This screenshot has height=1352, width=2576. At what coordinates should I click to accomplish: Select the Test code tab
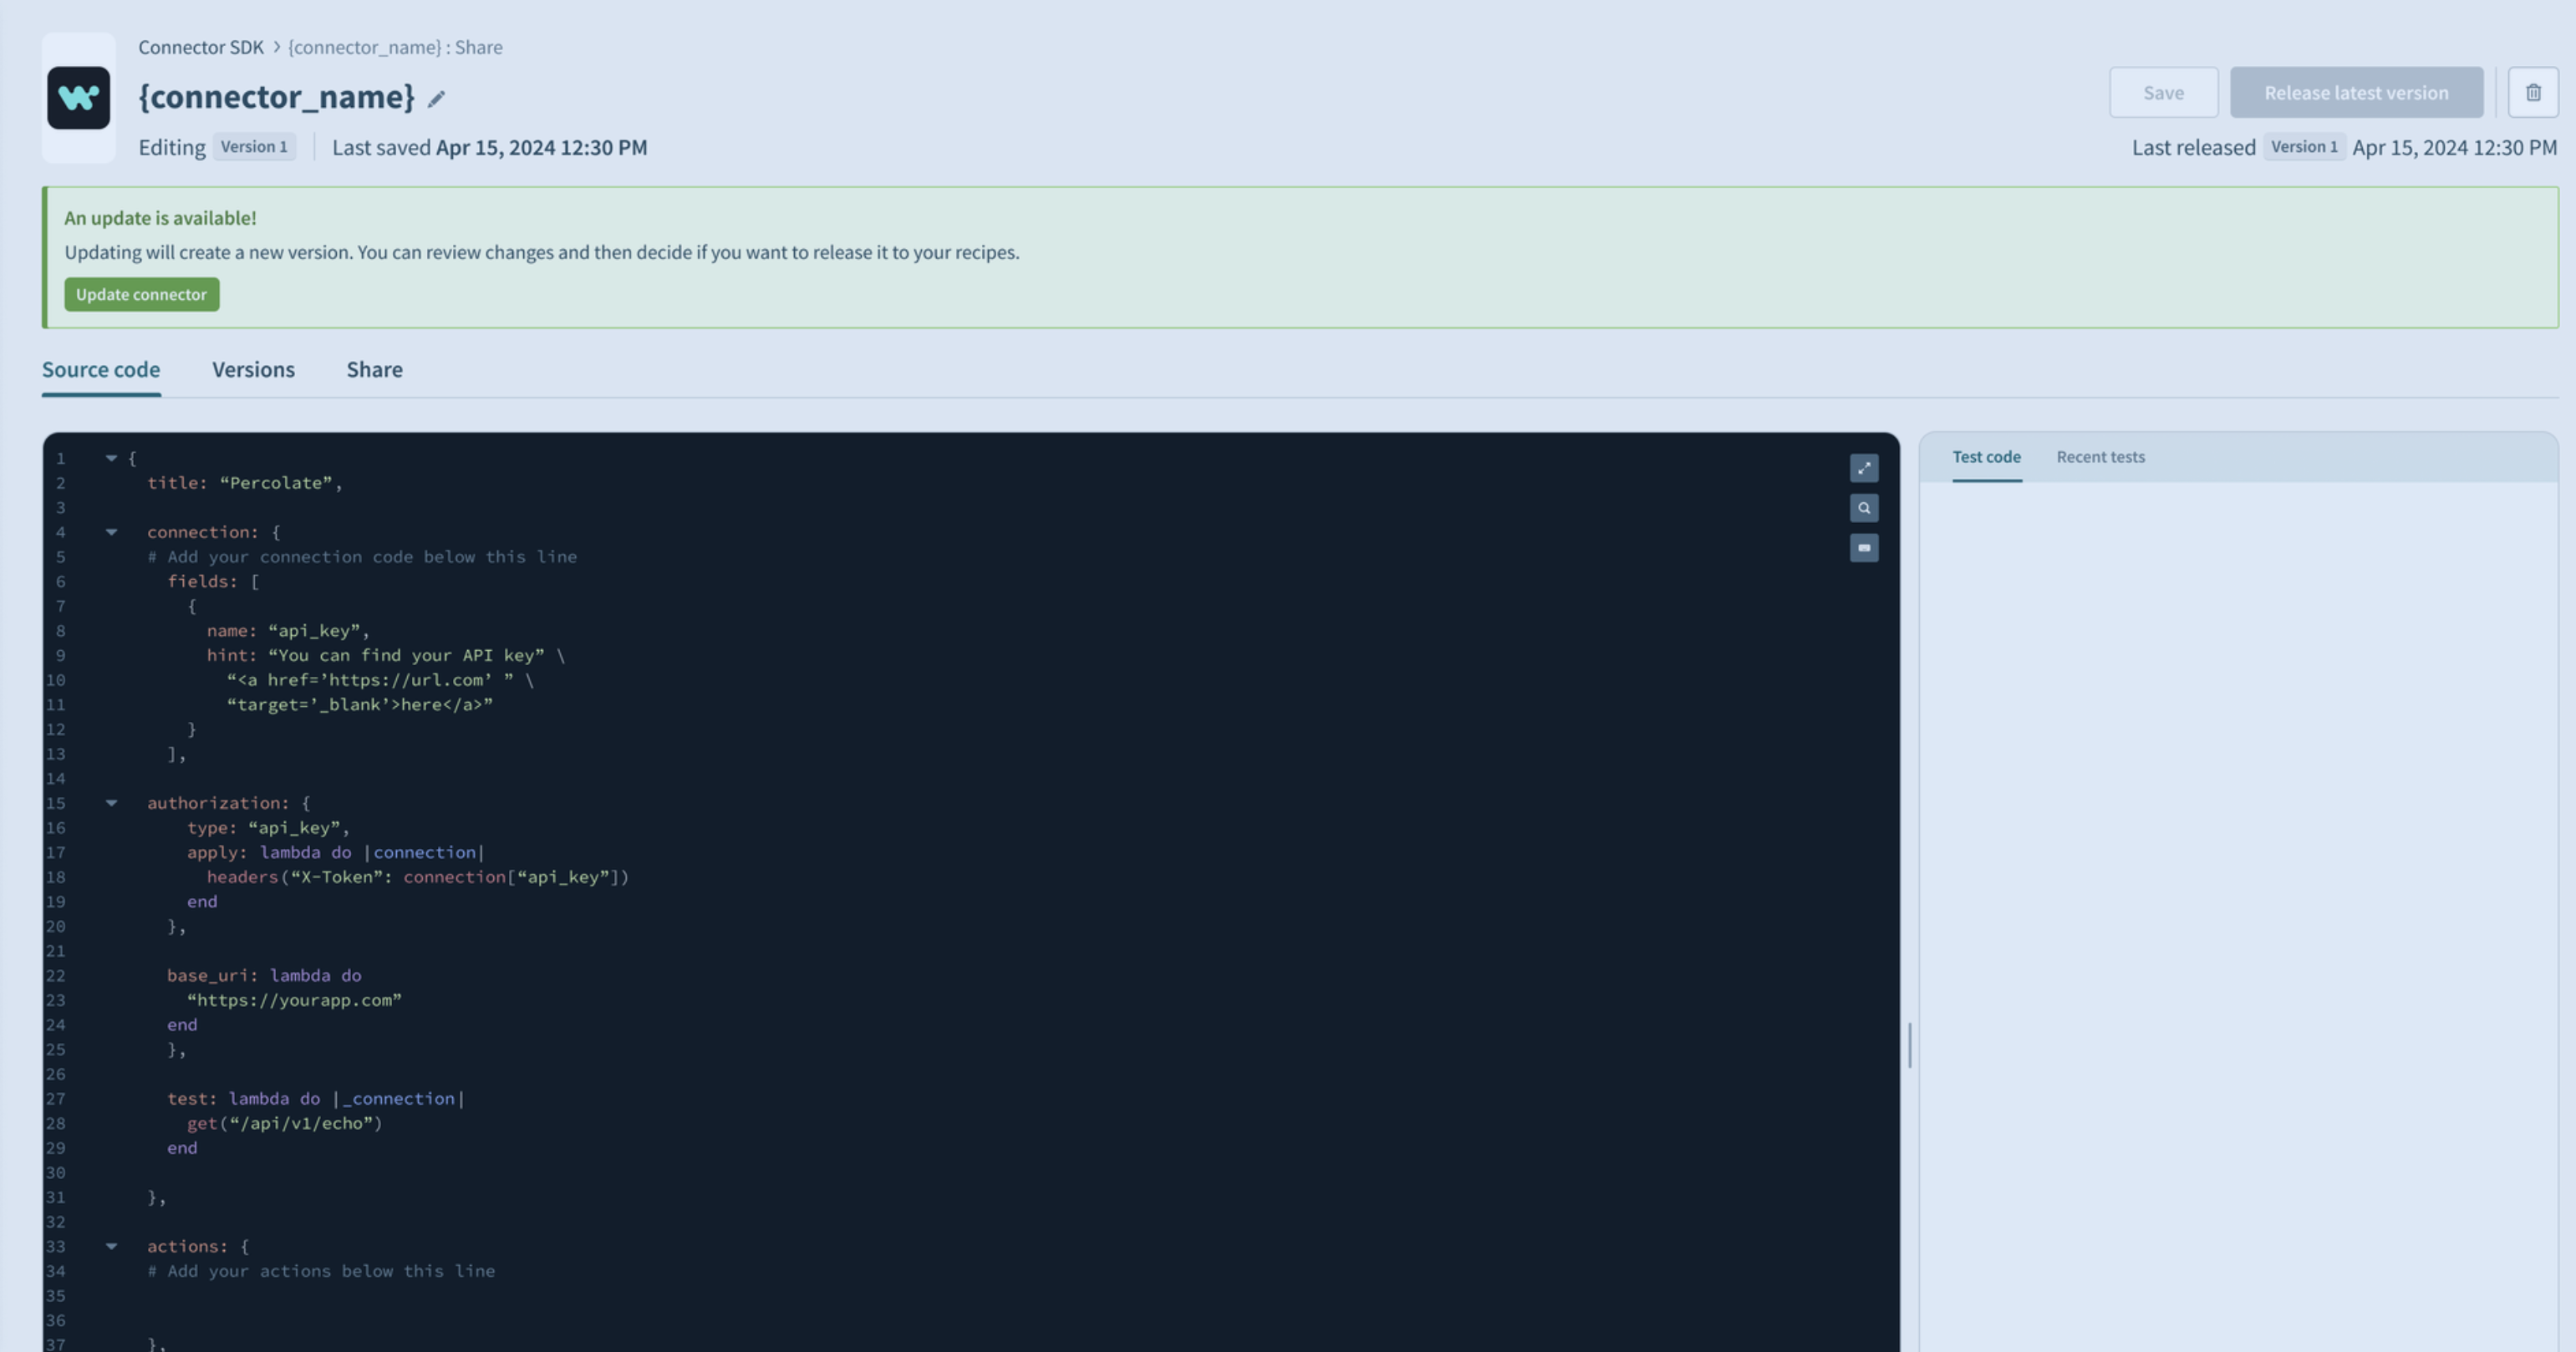(x=1986, y=457)
